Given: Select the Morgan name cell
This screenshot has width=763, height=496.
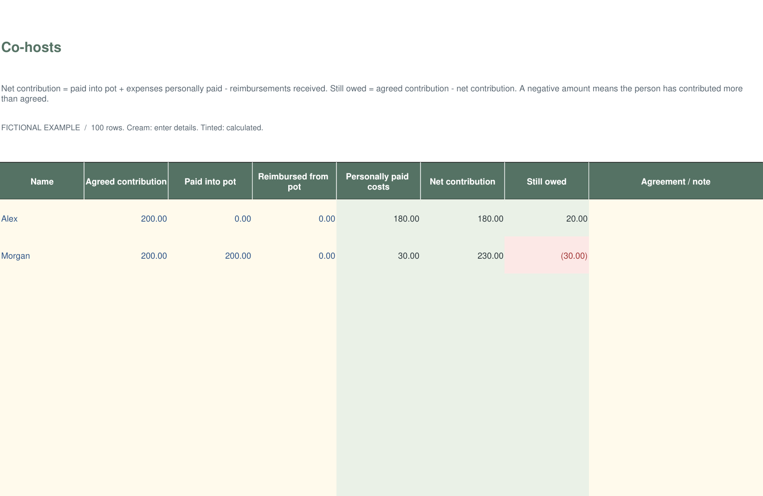Looking at the screenshot, I should click(x=42, y=255).
